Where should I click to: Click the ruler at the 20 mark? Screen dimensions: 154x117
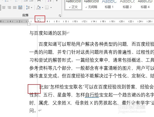(x=122, y=21)
